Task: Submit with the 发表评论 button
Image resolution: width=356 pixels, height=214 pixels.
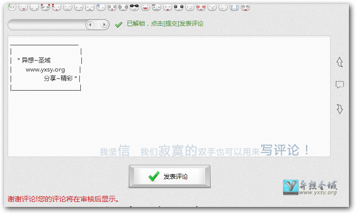Action: pos(169,176)
